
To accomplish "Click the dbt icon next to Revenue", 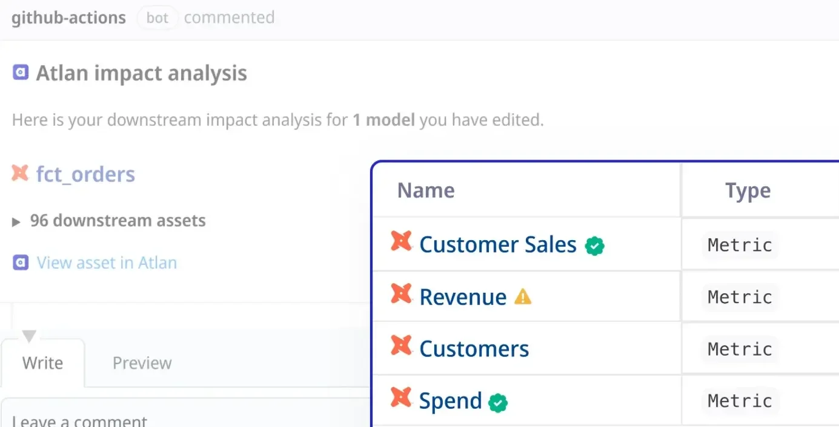I will pos(401,296).
